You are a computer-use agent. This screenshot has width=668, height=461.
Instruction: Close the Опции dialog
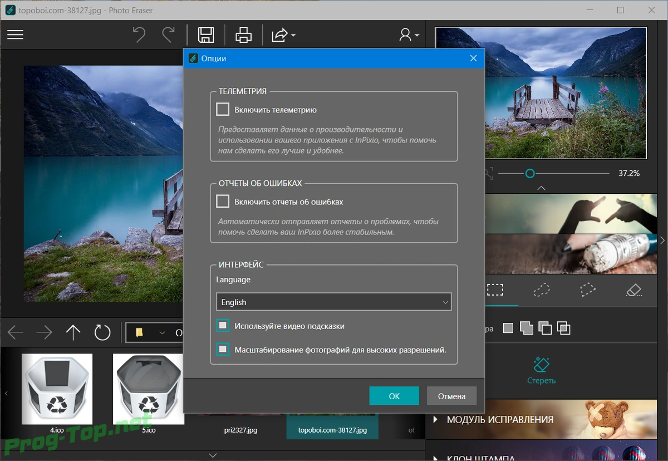pos(473,58)
